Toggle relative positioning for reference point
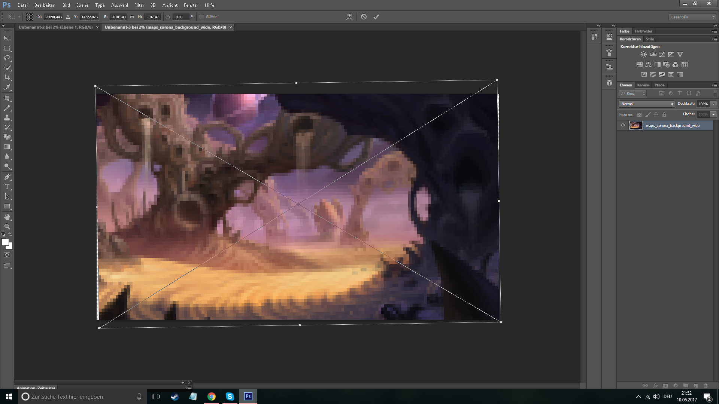This screenshot has height=404, width=719. pos(68,17)
